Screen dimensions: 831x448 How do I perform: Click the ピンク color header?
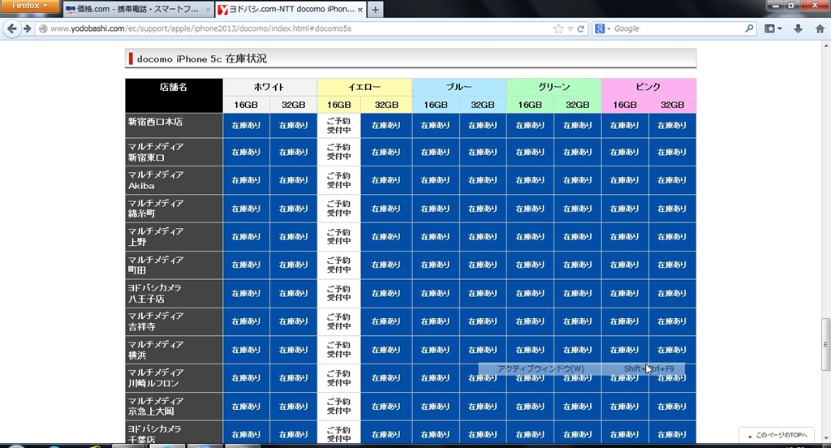[x=648, y=87]
